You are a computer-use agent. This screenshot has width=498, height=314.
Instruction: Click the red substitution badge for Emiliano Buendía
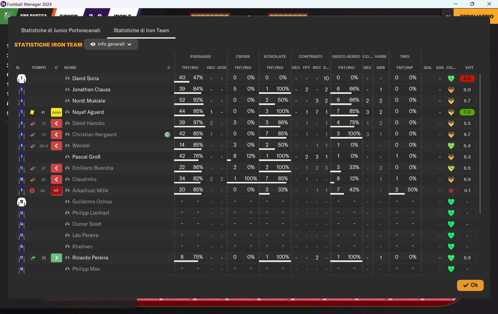(57, 168)
